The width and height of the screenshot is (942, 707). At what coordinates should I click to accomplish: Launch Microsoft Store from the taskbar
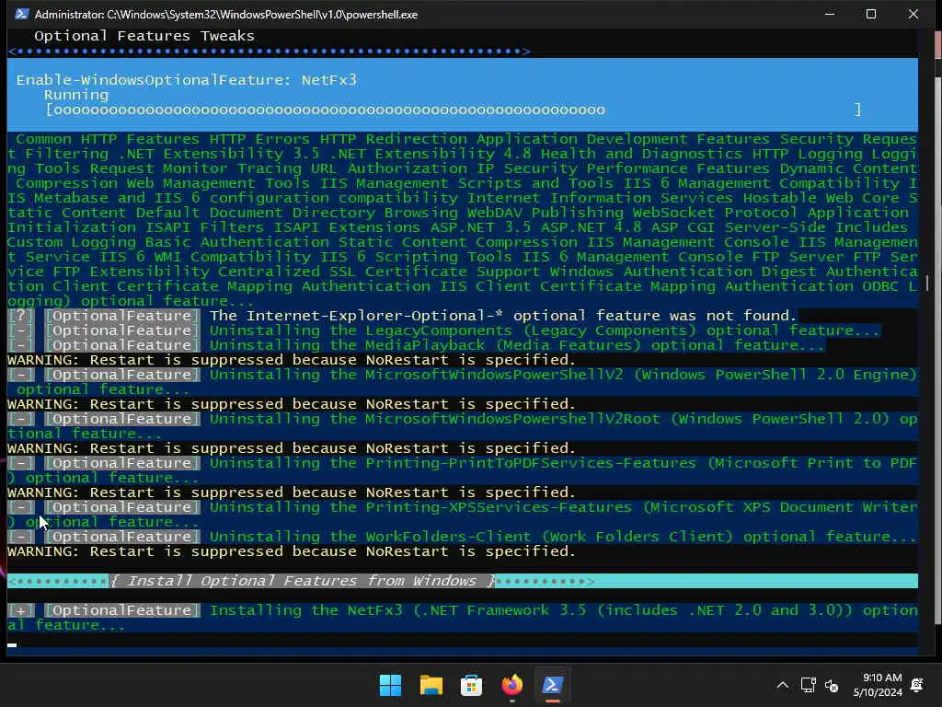[471, 685]
